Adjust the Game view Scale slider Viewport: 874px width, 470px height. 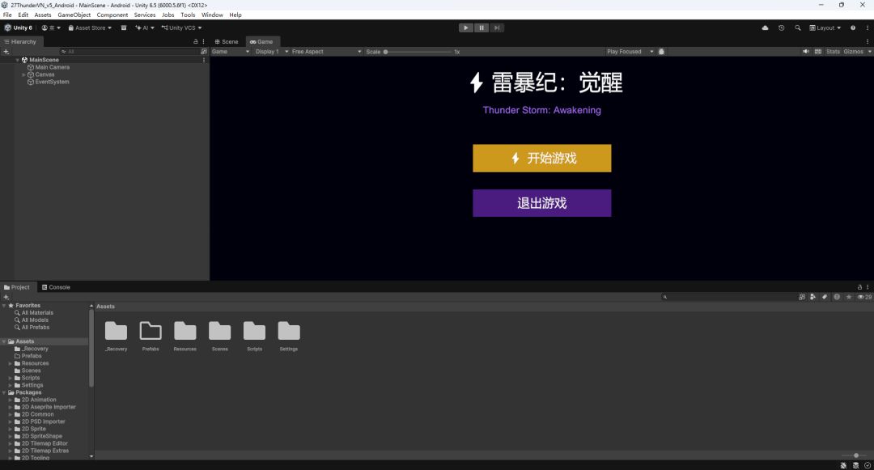pyautogui.click(x=418, y=52)
